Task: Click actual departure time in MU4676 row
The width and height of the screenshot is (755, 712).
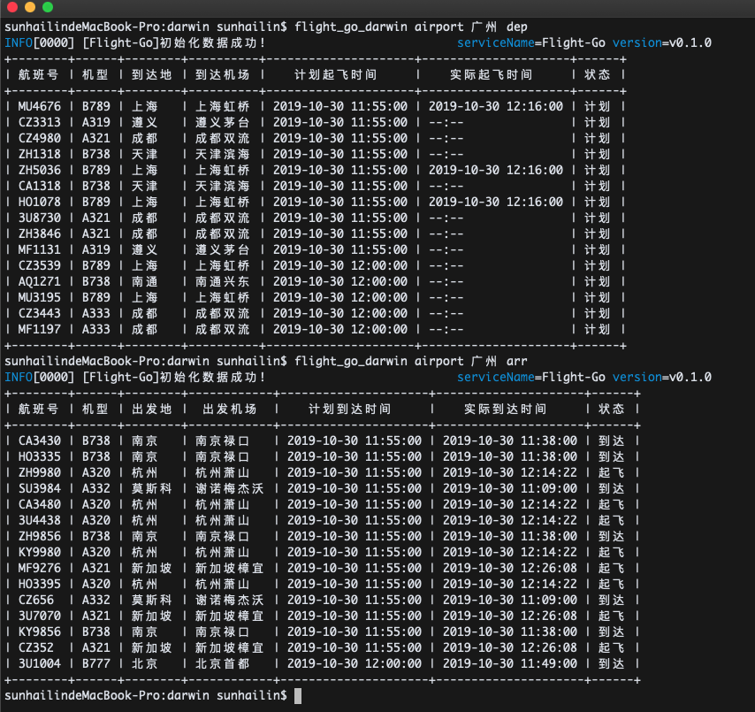Action: pyautogui.click(x=496, y=106)
